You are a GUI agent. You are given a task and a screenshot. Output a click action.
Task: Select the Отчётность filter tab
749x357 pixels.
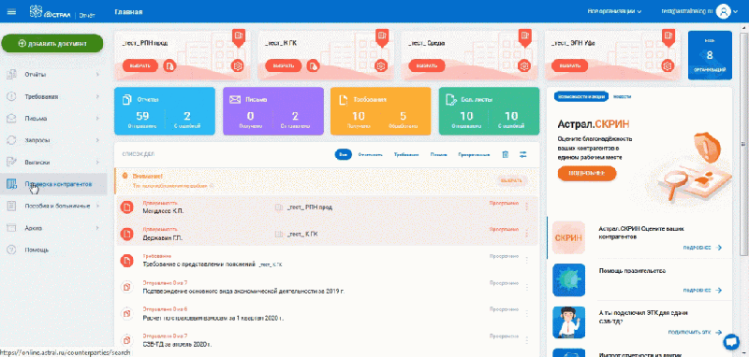pos(371,154)
